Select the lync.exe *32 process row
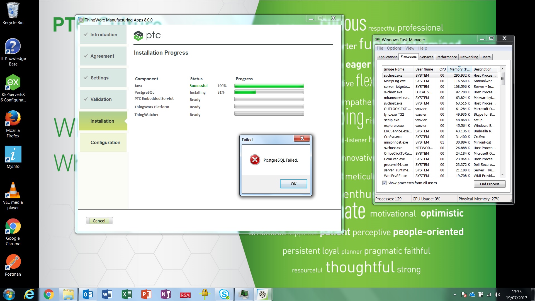This screenshot has width=535, height=301. tap(440, 115)
